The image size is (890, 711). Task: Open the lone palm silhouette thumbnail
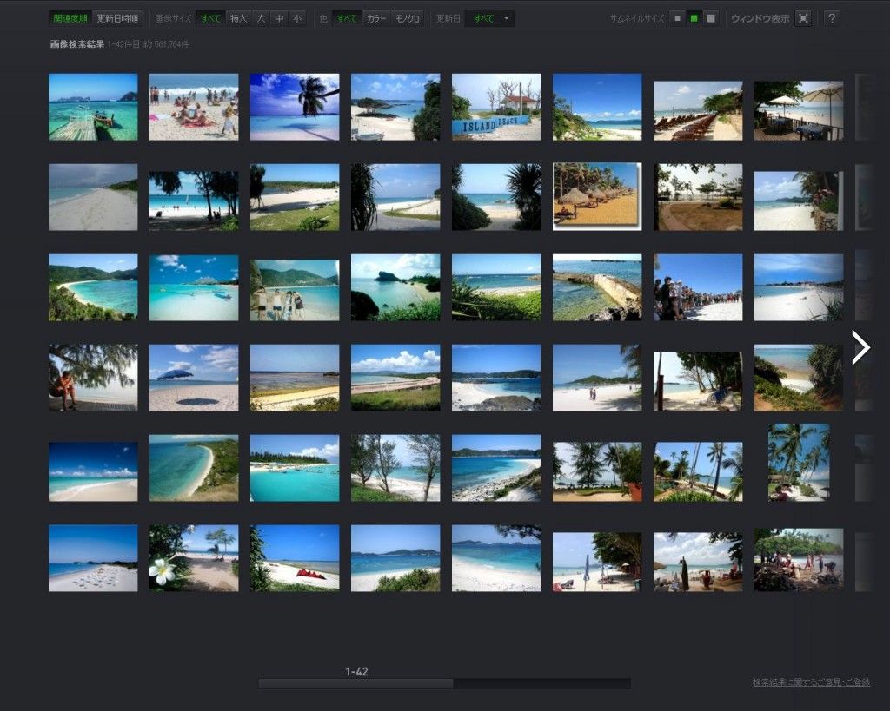tap(295, 107)
